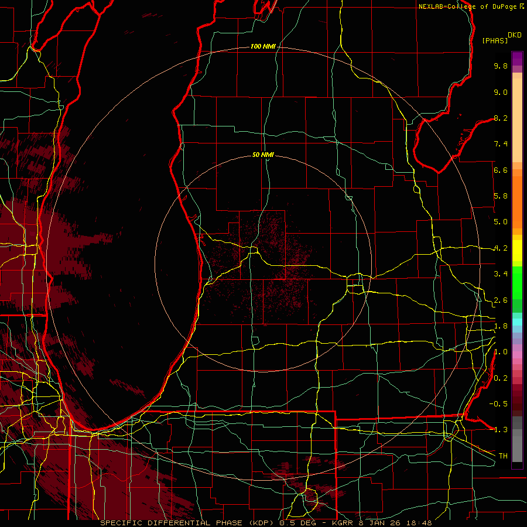The image size is (527, 527).
Task: Click the 1.3 legend value near the bottom
Action: (501, 430)
